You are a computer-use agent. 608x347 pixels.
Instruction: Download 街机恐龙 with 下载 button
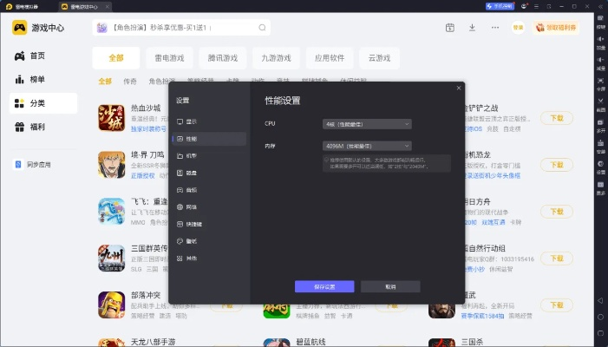557,165
